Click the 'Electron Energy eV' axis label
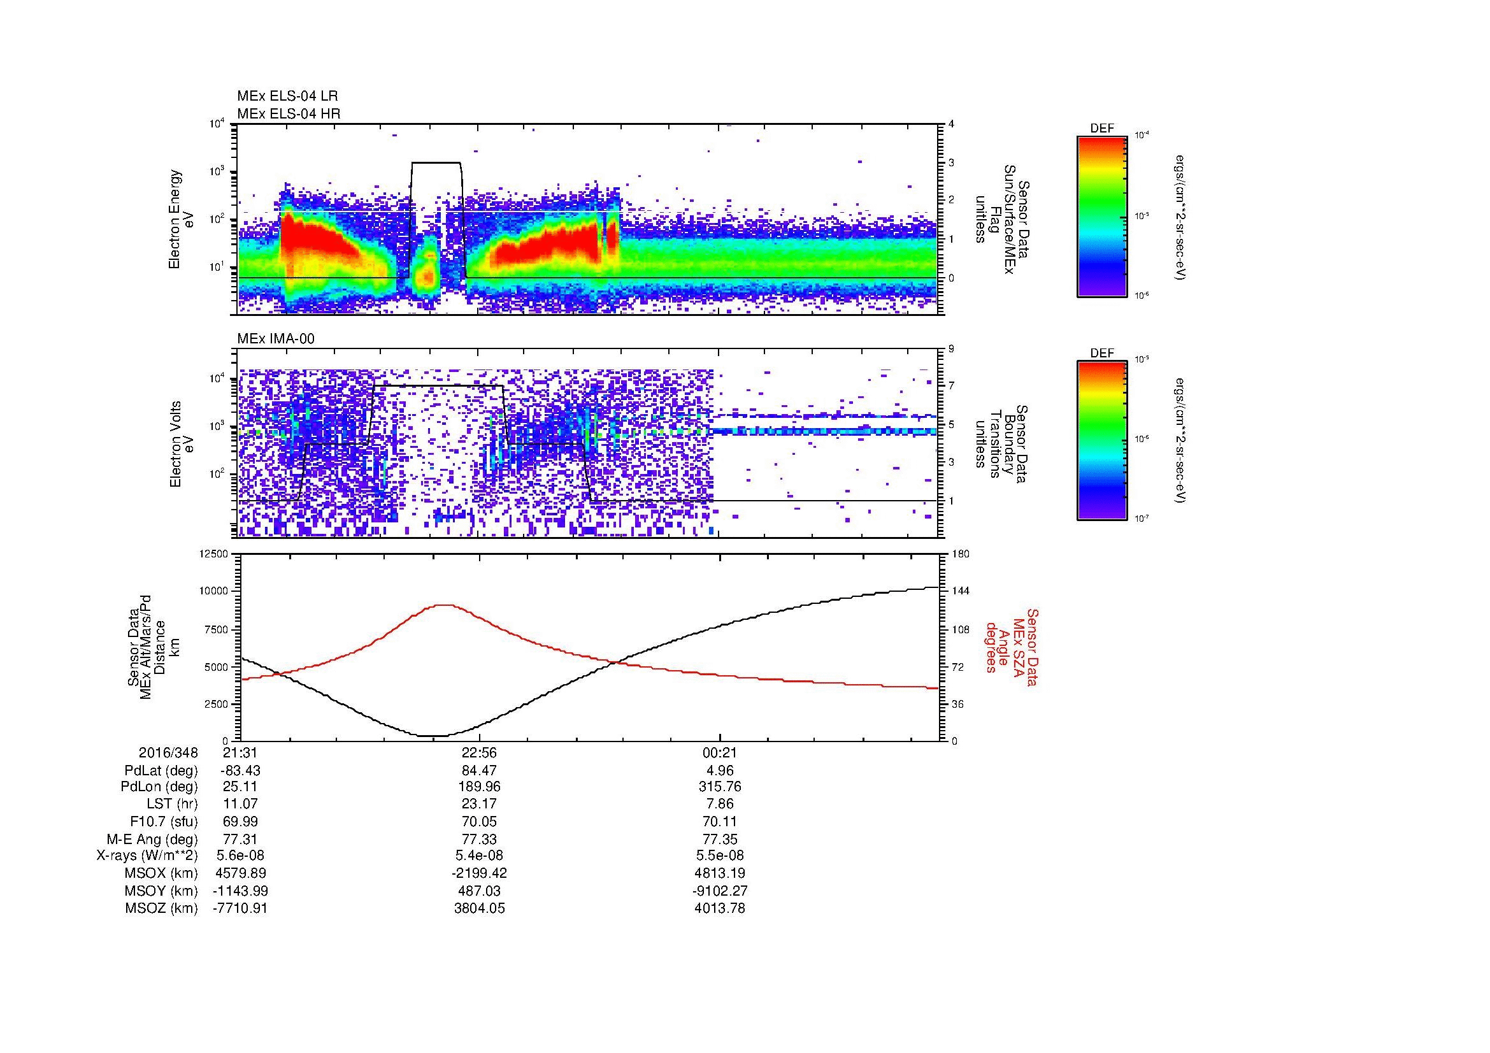This screenshot has width=1490, height=1053. (x=181, y=219)
